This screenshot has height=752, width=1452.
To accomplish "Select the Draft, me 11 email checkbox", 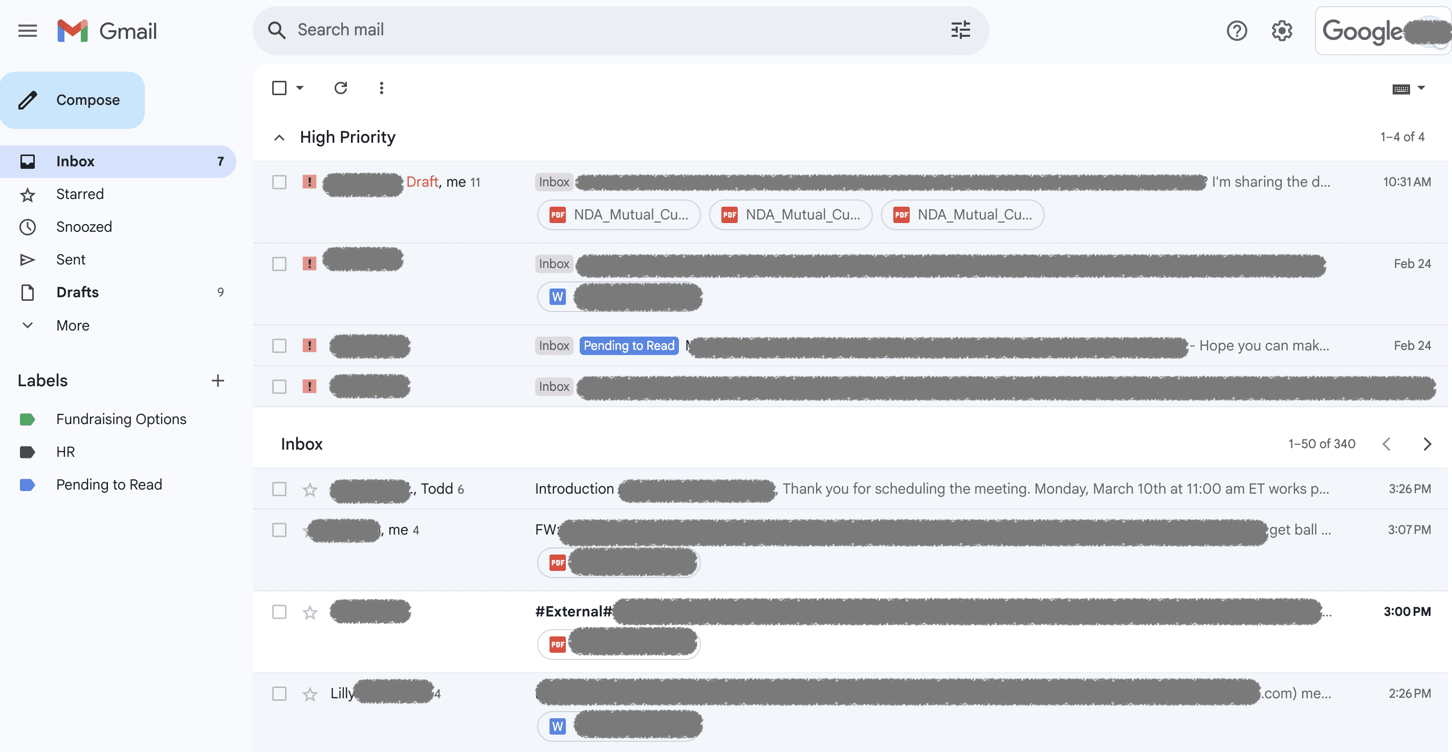I will [x=279, y=182].
